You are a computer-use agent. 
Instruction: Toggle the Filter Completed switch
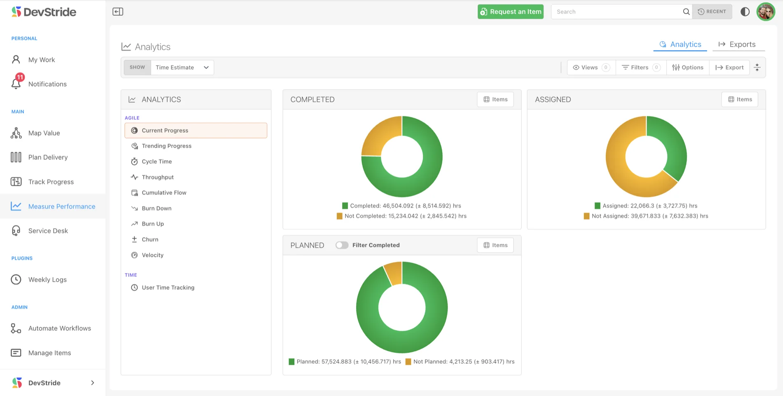(x=342, y=245)
